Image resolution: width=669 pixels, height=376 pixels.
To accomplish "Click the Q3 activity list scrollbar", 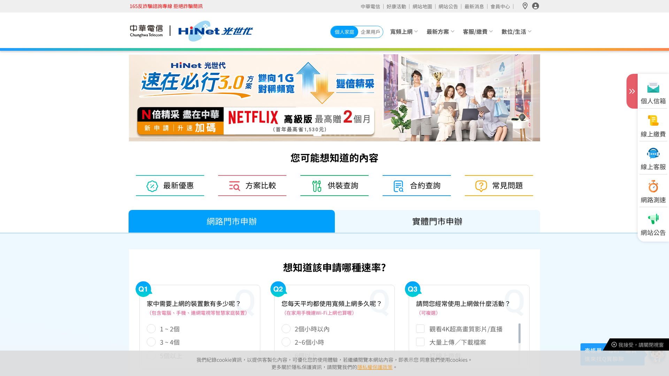I will [519, 334].
